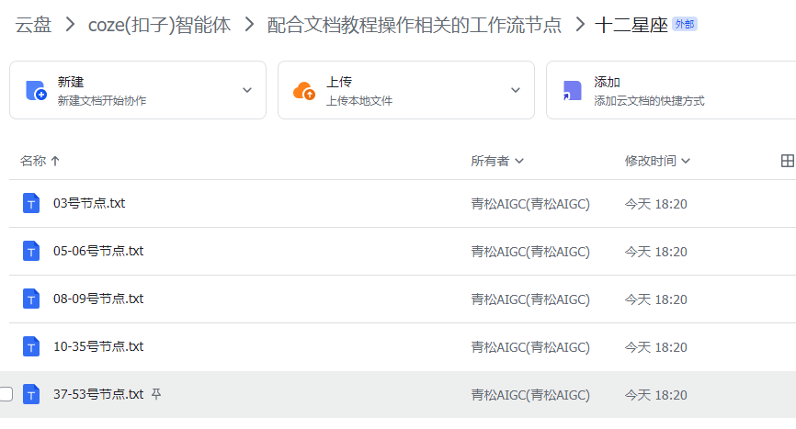Tick the checkbox for 37-53号节点.txt

(6, 394)
